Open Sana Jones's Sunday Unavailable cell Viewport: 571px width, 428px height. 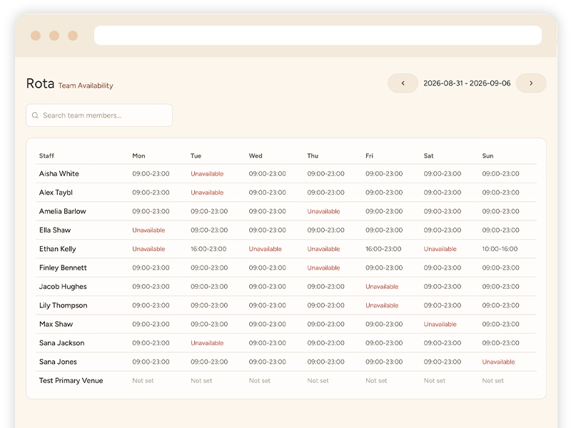pos(498,362)
